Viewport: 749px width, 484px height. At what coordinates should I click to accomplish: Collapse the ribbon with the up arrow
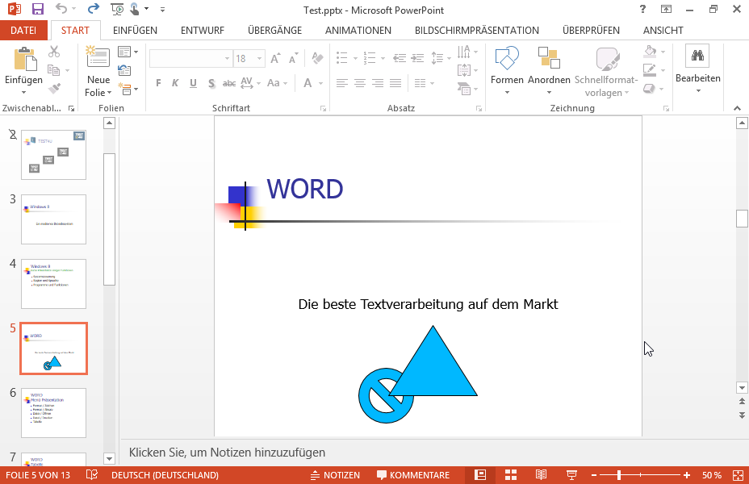tap(737, 108)
